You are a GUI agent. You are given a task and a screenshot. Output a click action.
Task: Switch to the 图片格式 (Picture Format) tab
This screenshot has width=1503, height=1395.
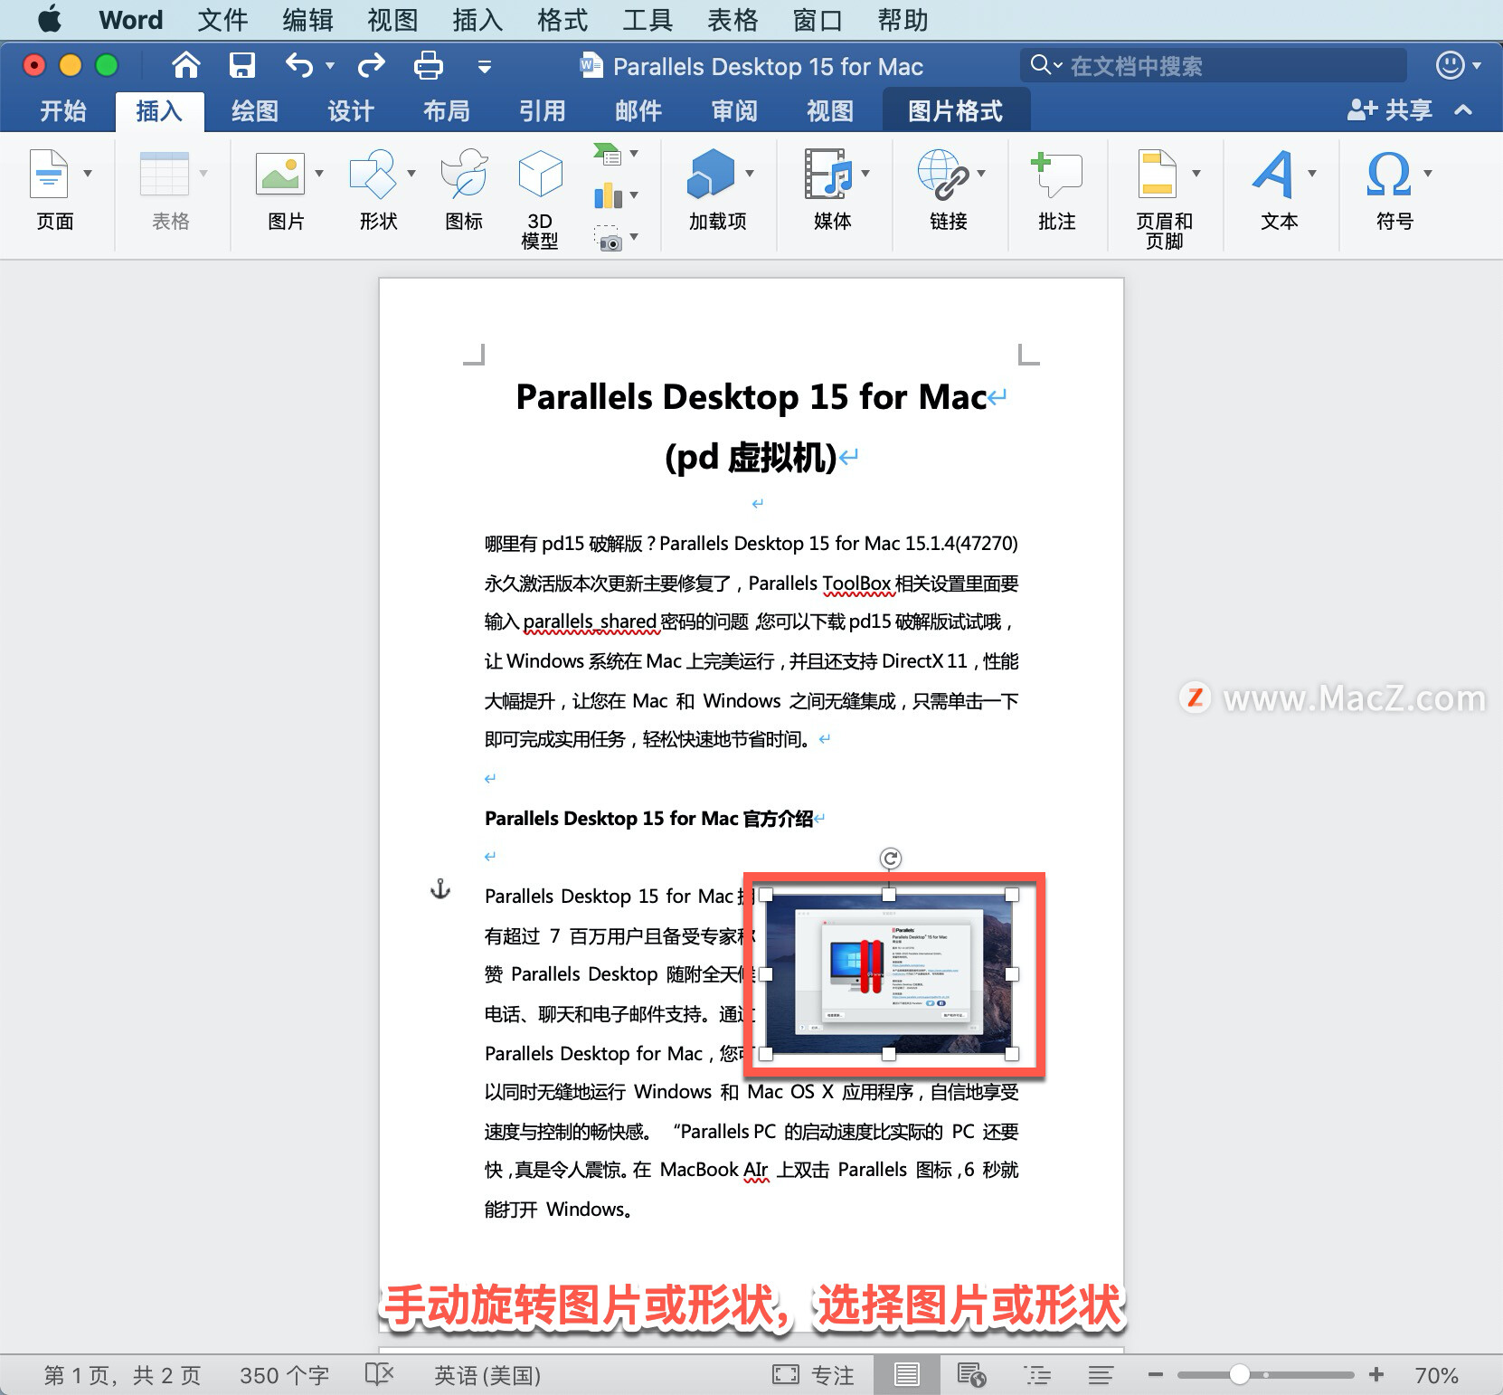(956, 111)
